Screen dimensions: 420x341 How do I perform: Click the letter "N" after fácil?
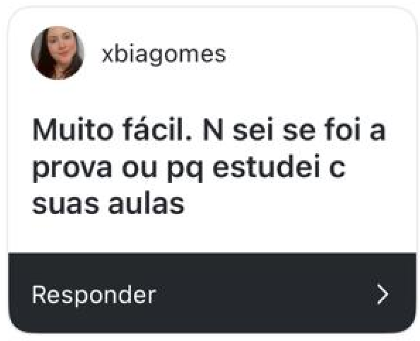coord(213,130)
